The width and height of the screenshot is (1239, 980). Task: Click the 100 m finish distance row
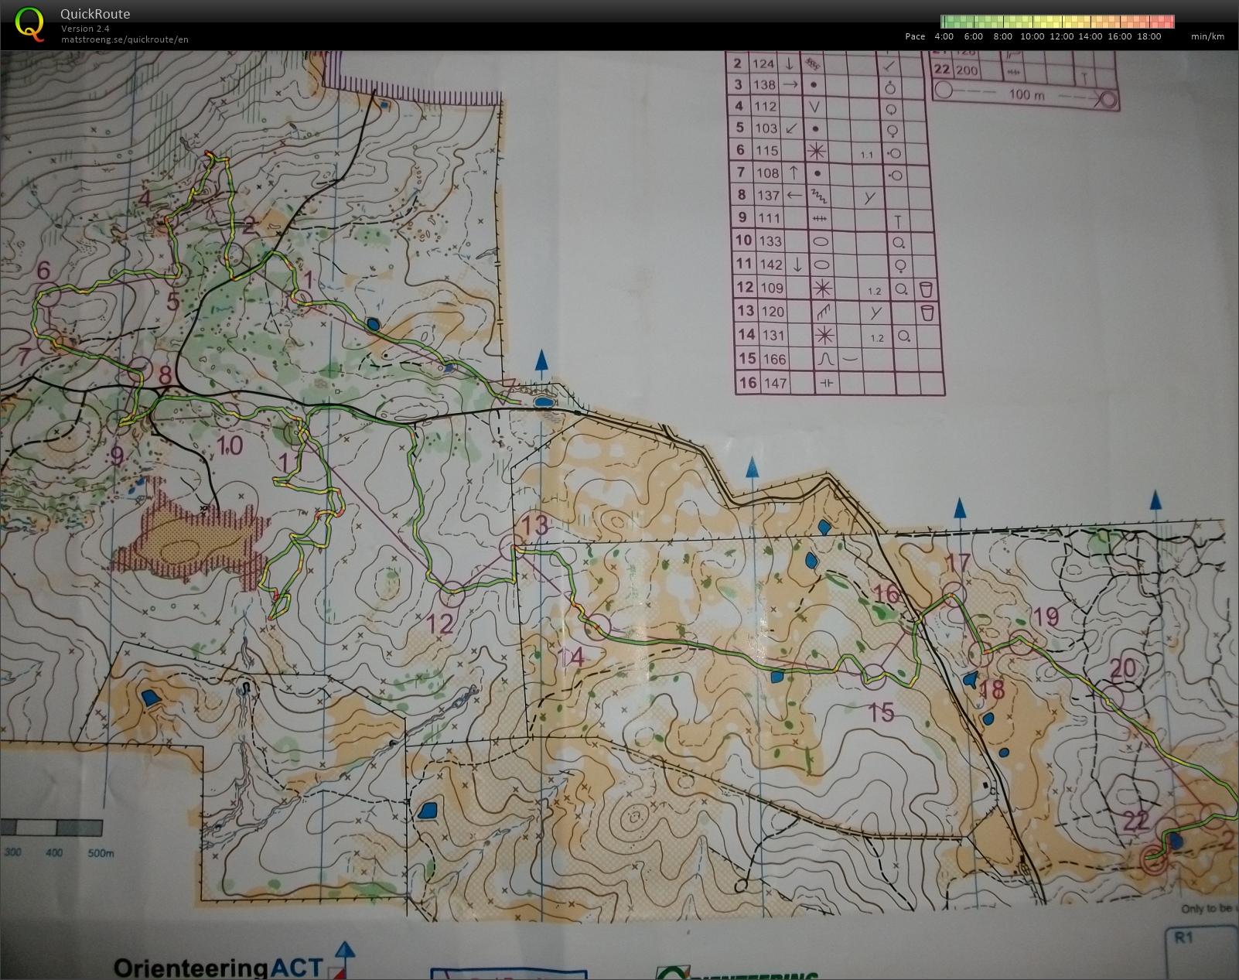click(1026, 95)
